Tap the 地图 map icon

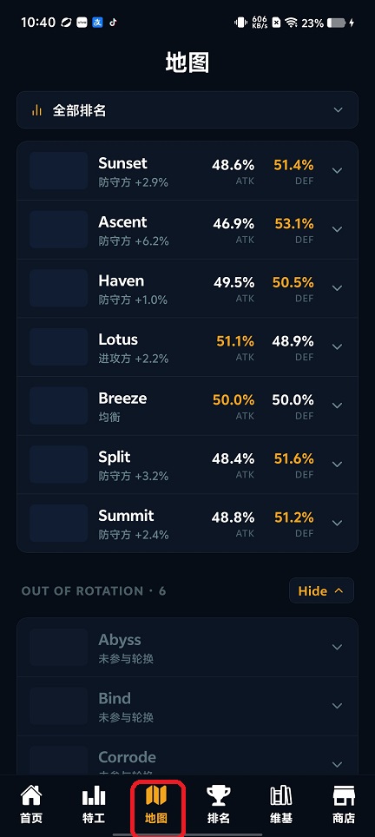[156, 795]
